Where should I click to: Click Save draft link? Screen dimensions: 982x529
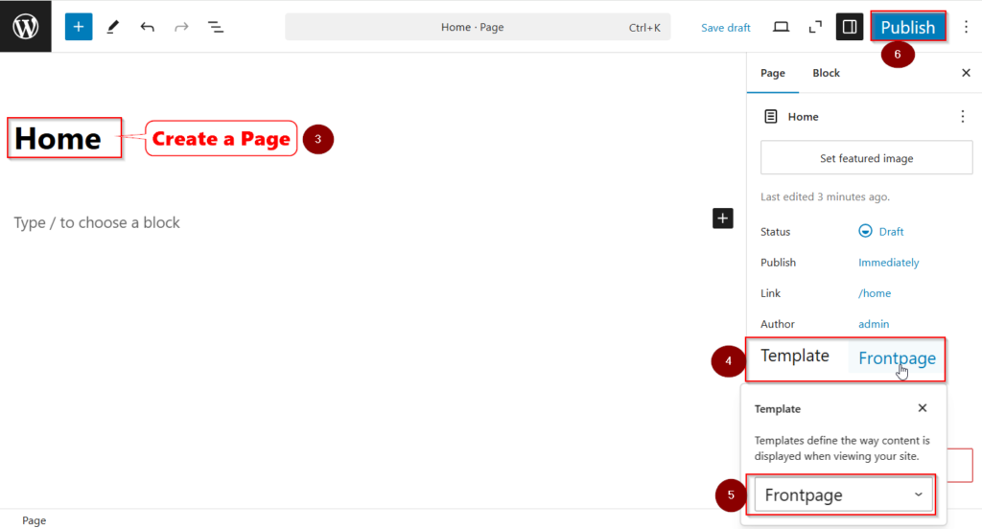726,28
